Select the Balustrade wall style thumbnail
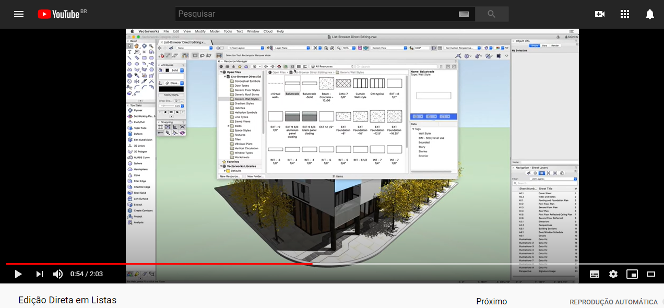Viewport: 664px width, 308px height. [293, 84]
